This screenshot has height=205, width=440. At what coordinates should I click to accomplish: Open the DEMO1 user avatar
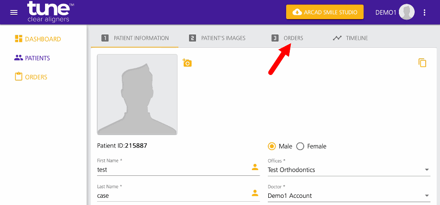click(407, 12)
